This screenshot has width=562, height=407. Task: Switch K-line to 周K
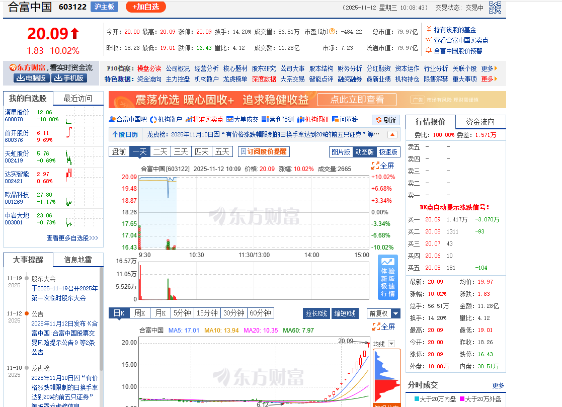[x=140, y=313]
